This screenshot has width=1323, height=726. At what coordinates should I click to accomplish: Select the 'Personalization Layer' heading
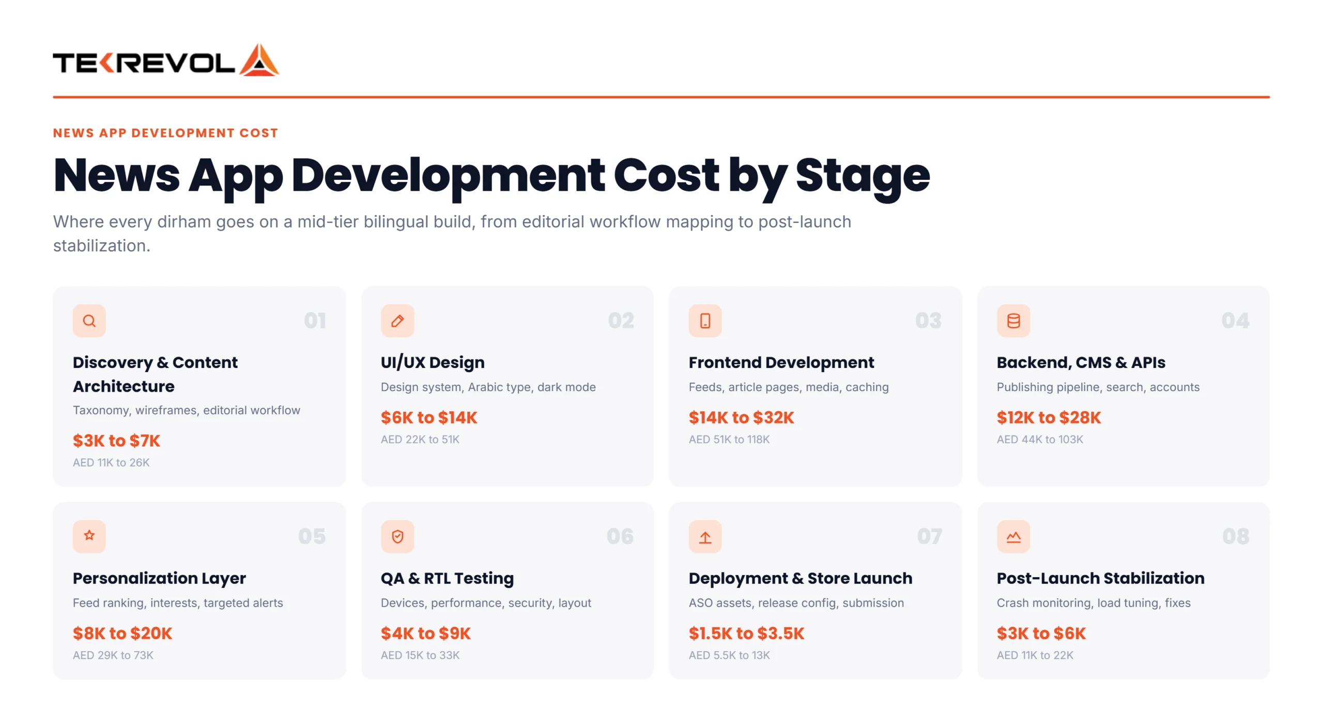pyautogui.click(x=159, y=578)
